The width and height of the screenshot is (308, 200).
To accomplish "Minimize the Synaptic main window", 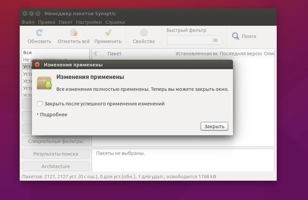I will tap(32, 13).
